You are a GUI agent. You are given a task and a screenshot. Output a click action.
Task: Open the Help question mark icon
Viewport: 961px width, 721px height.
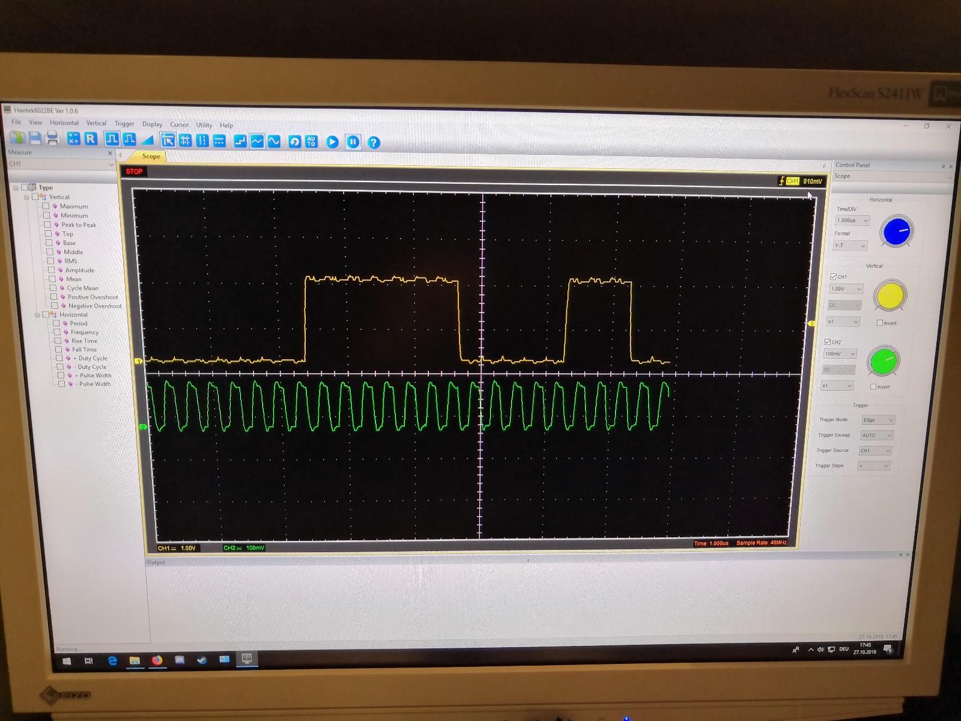(x=374, y=142)
